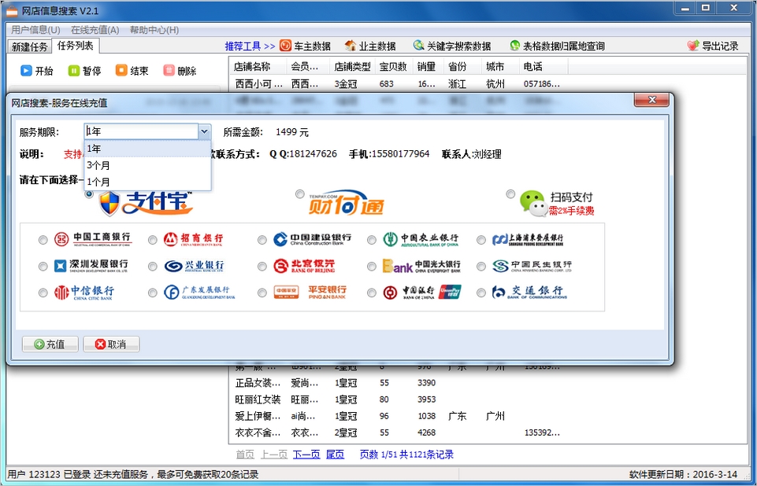Click the 中国民生银行 logo
This screenshot has width=757, height=486.
click(x=532, y=266)
